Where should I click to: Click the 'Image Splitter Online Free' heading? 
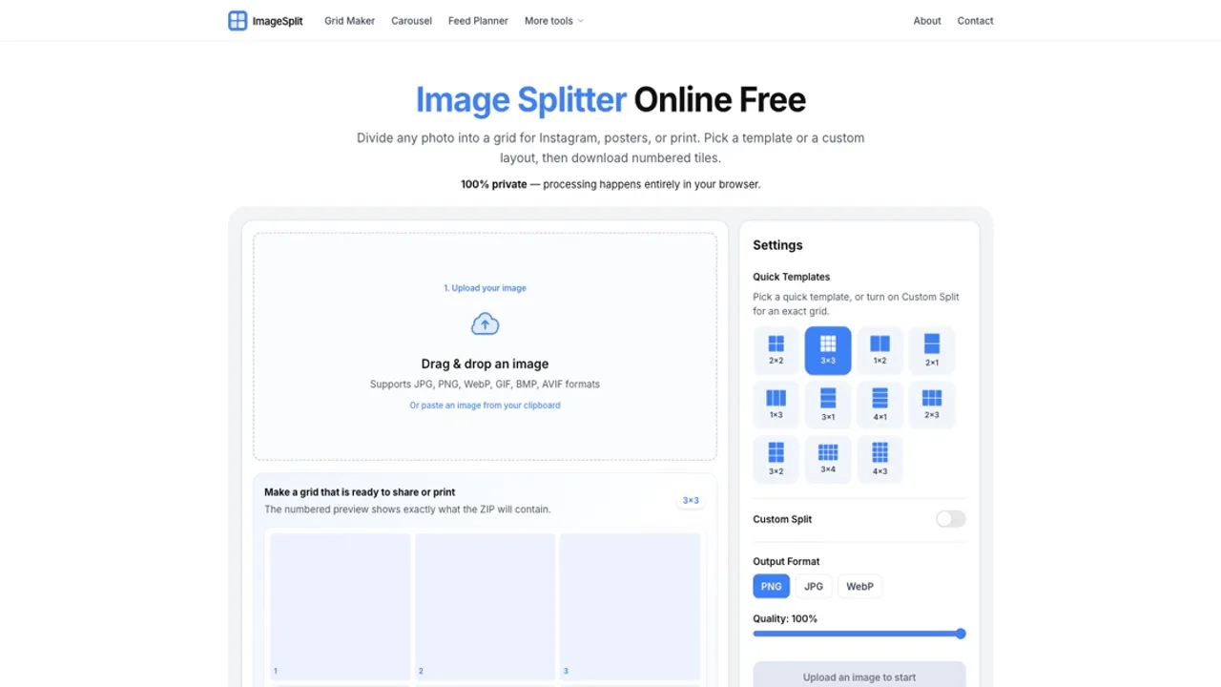[610, 99]
